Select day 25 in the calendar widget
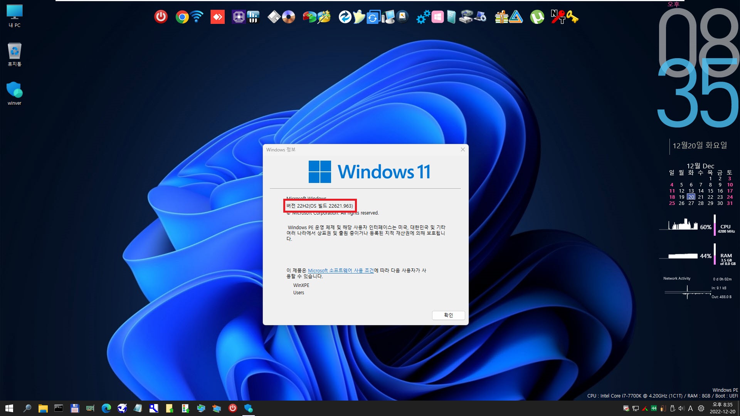The height and width of the screenshot is (416, 740). [672, 203]
